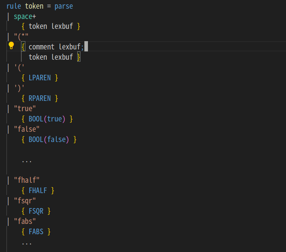Click the quoted "fhalf" string pattern
The width and height of the screenshot is (286, 252).
27,180
